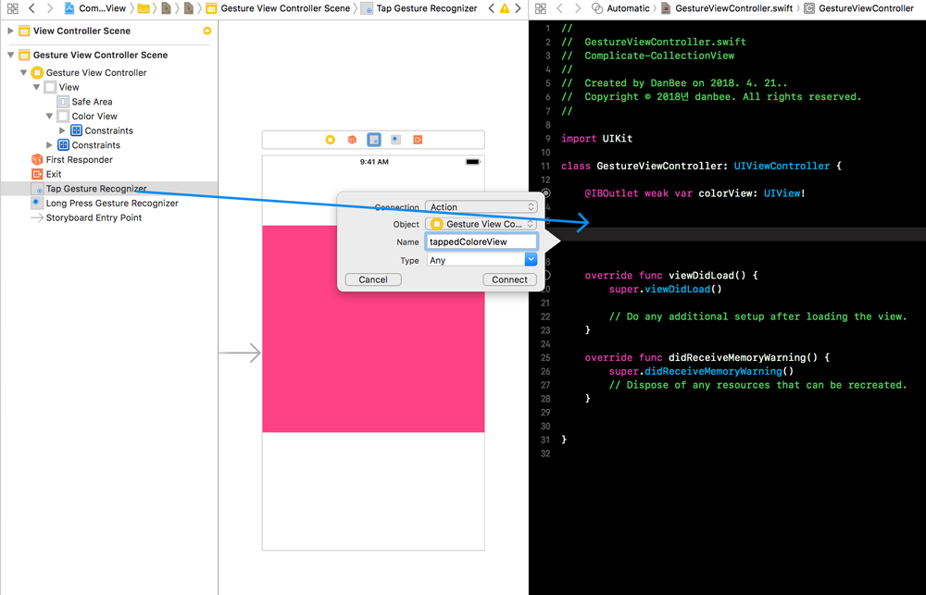Screen dimensions: 926x595
Task: Open the Connection type dropdown
Action: tap(481, 207)
